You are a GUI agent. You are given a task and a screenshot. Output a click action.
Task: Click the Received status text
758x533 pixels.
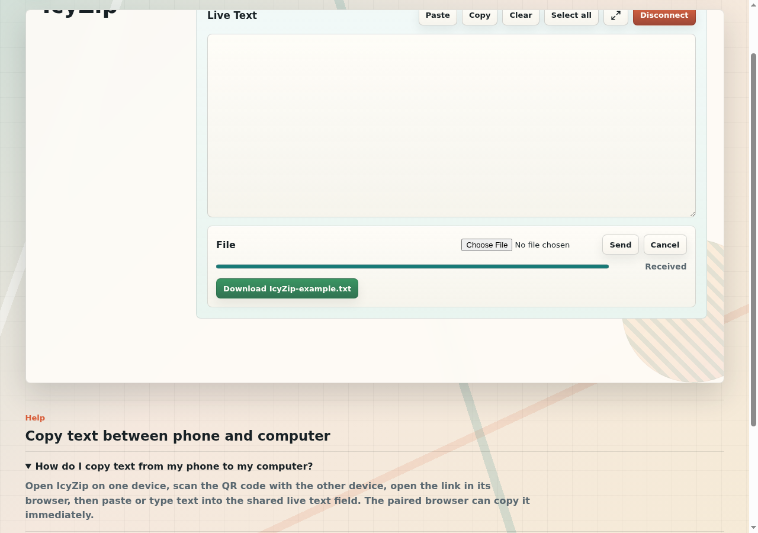[x=666, y=266]
